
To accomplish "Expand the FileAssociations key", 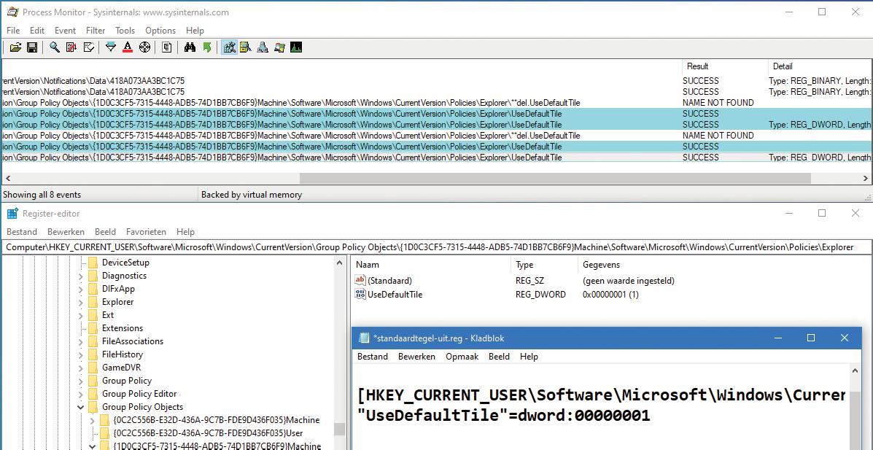I will [x=81, y=341].
